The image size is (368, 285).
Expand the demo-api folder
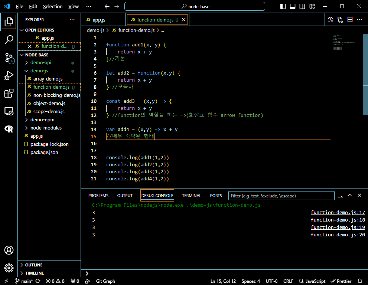tap(49, 63)
